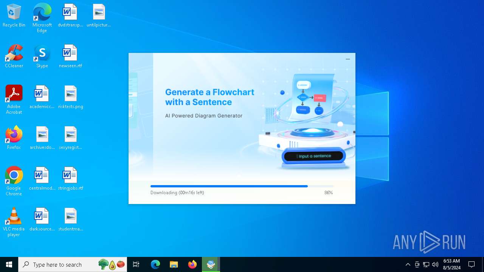Image resolution: width=484 pixels, height=272 pixels.
Task: Switch to the installer taskbar button
Action: tap(211, 264)
